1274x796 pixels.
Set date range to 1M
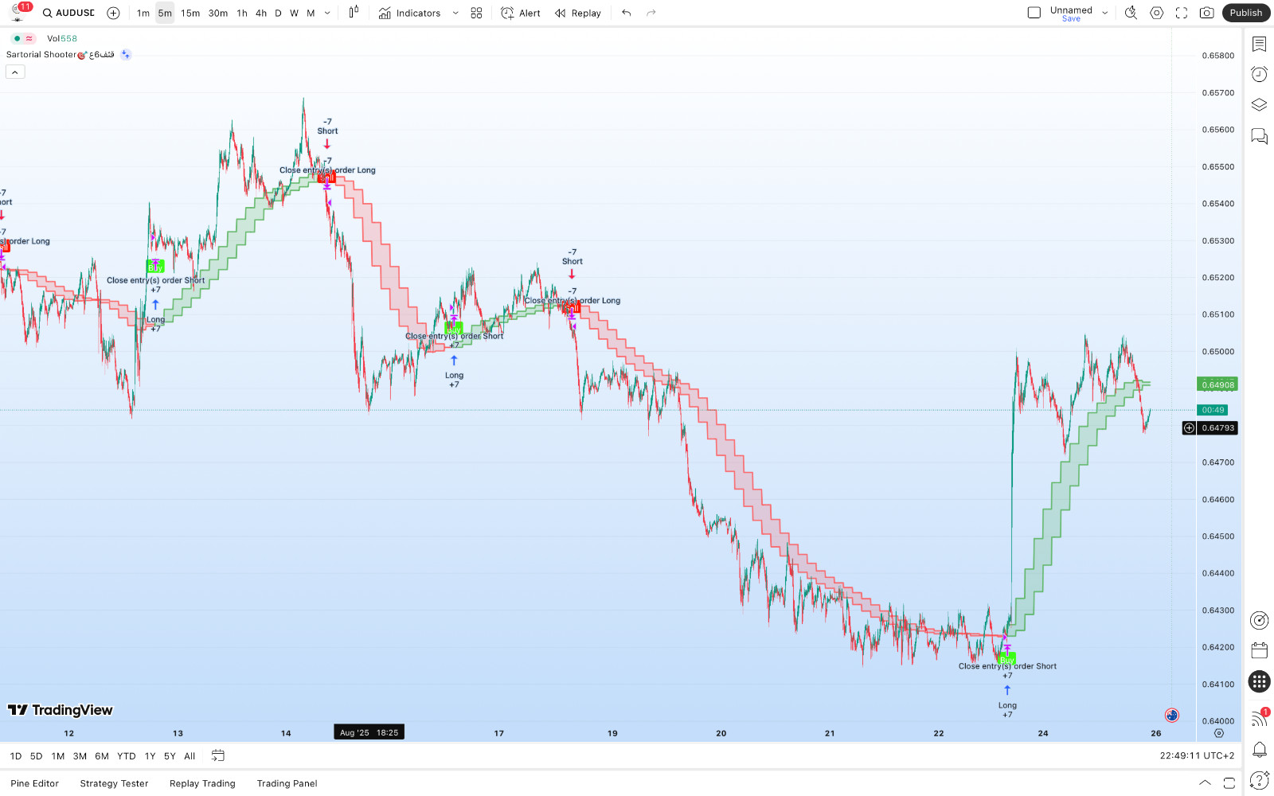coord(58,756)
